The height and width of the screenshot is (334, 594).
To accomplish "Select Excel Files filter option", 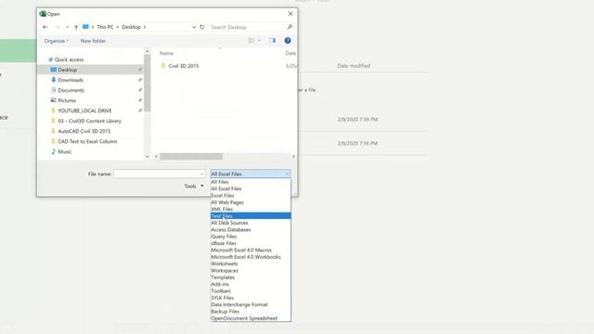I will (251, 196).
